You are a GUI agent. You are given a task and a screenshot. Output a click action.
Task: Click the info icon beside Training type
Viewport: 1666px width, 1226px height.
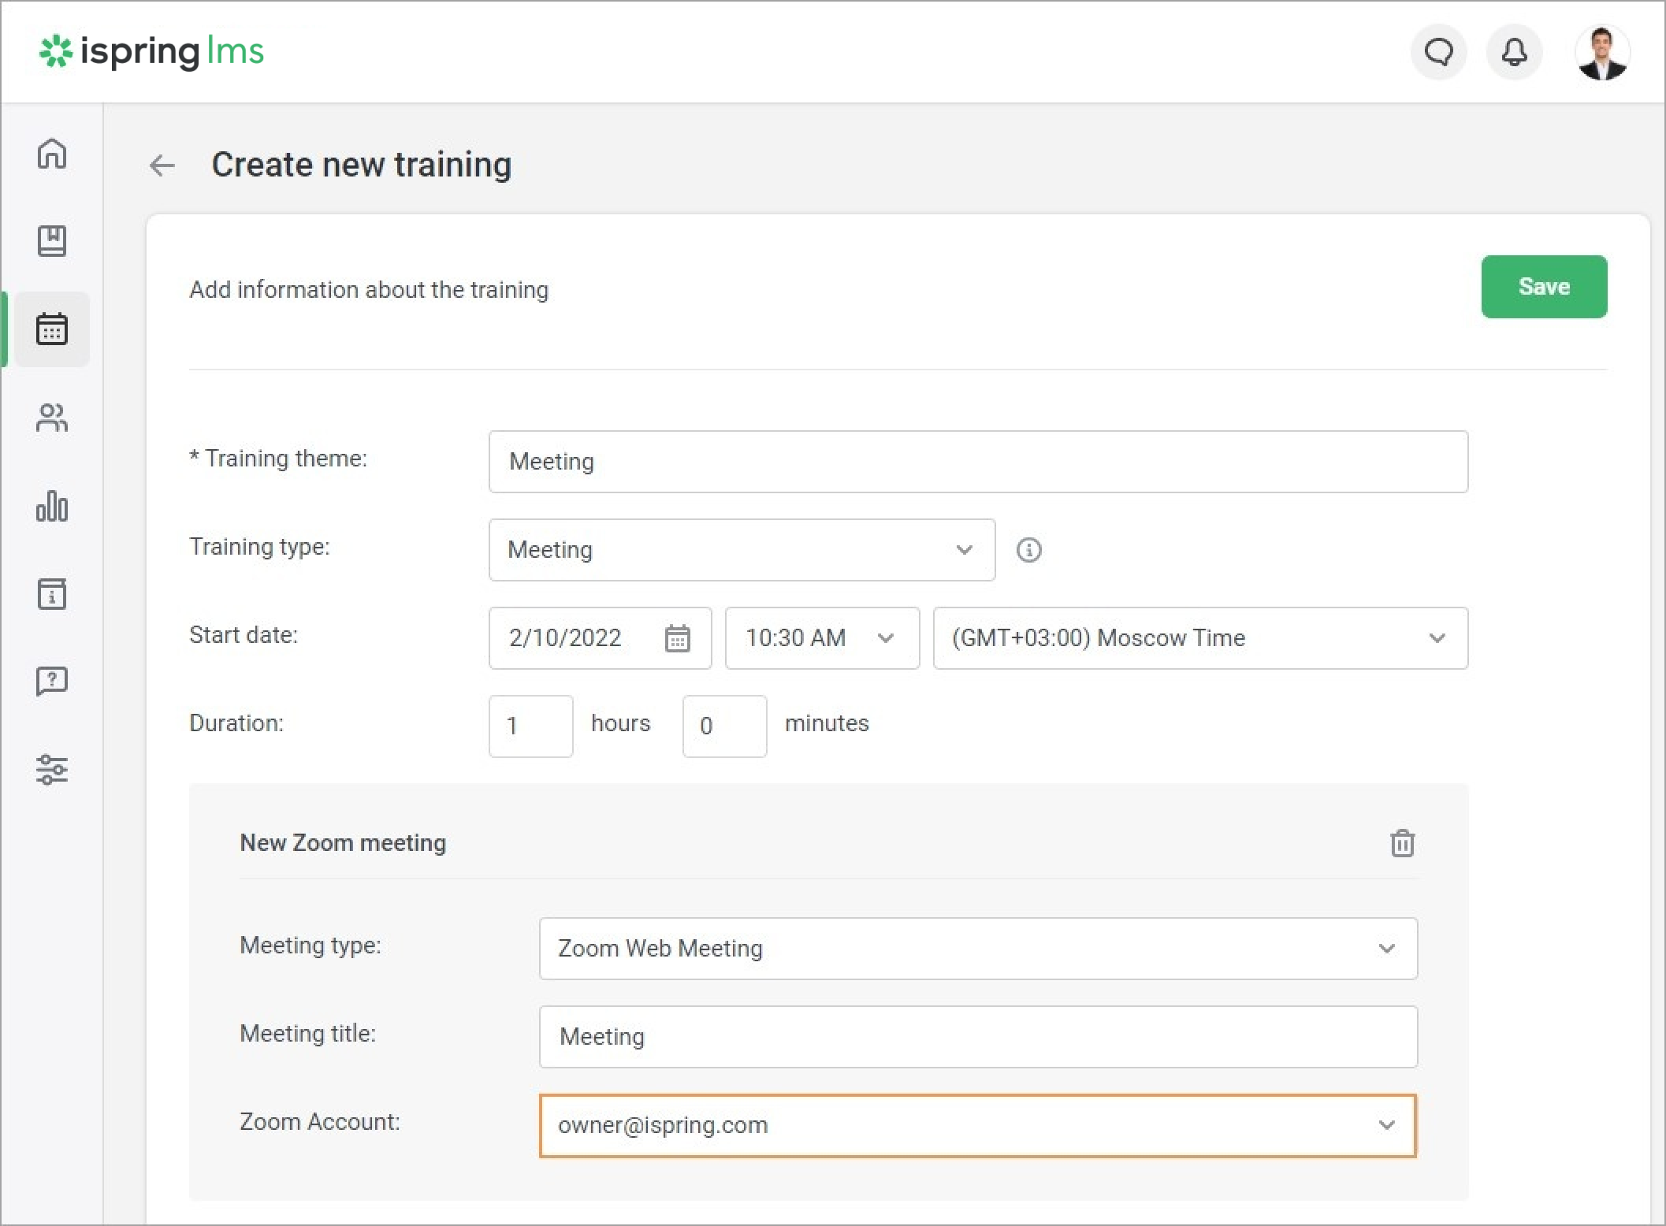[x=1028, y=550]
